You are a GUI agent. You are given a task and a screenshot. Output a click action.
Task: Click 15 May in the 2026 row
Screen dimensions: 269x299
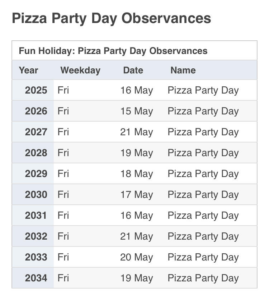(x=137, y=111)
